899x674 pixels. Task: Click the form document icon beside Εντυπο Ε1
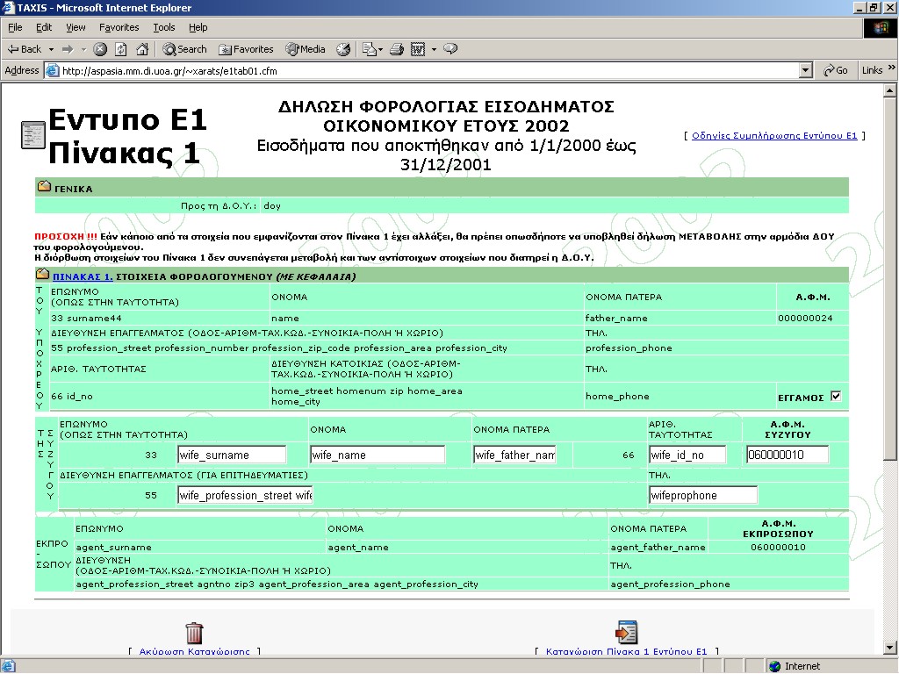tap(33, 135)
